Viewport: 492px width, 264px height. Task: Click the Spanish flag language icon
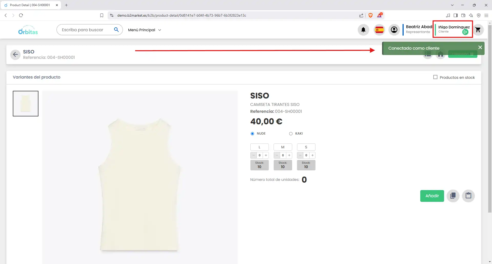coord(379,30)
